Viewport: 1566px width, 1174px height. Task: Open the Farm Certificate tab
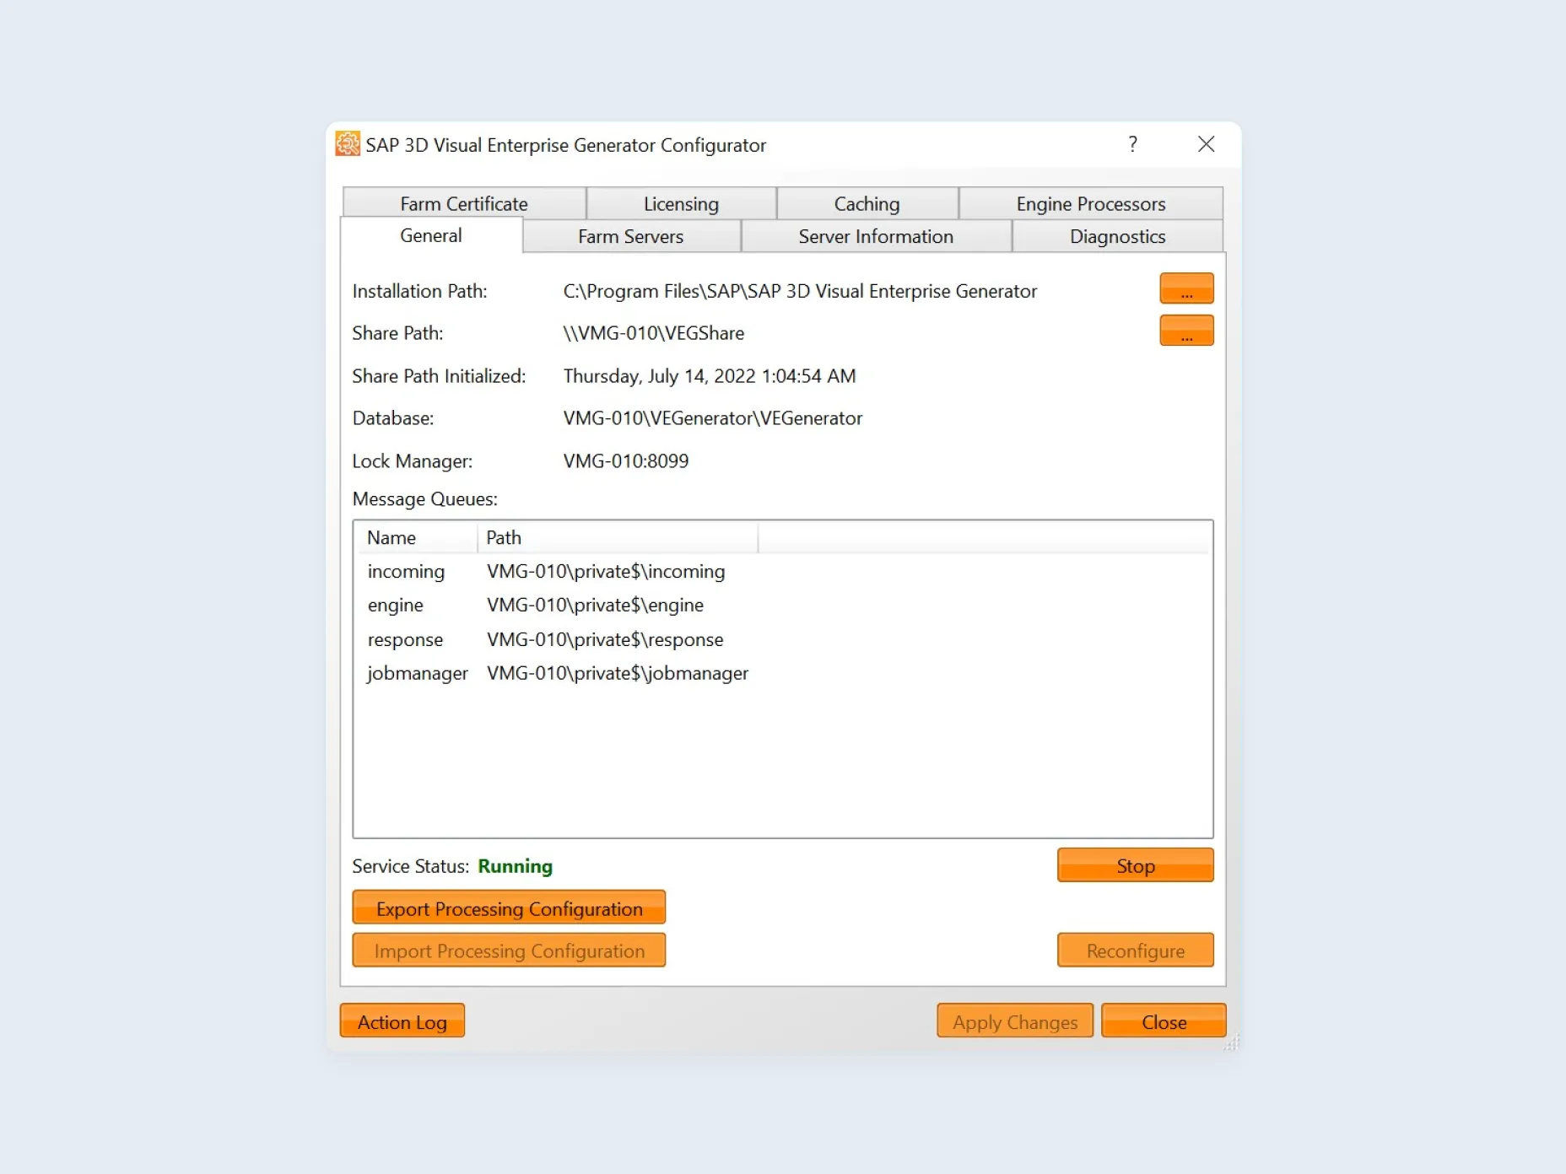(x=464, y=203)
